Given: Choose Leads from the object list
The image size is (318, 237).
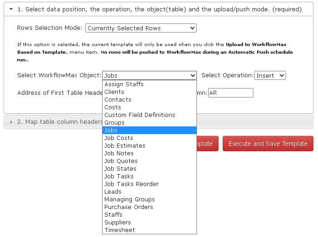Looking at the screenshot, I should [x=150, y=192].
